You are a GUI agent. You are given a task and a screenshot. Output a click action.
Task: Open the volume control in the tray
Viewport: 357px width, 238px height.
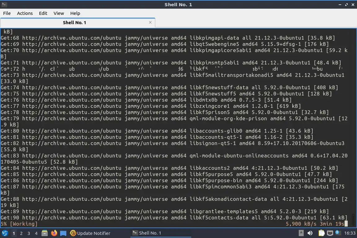(310, 233)
